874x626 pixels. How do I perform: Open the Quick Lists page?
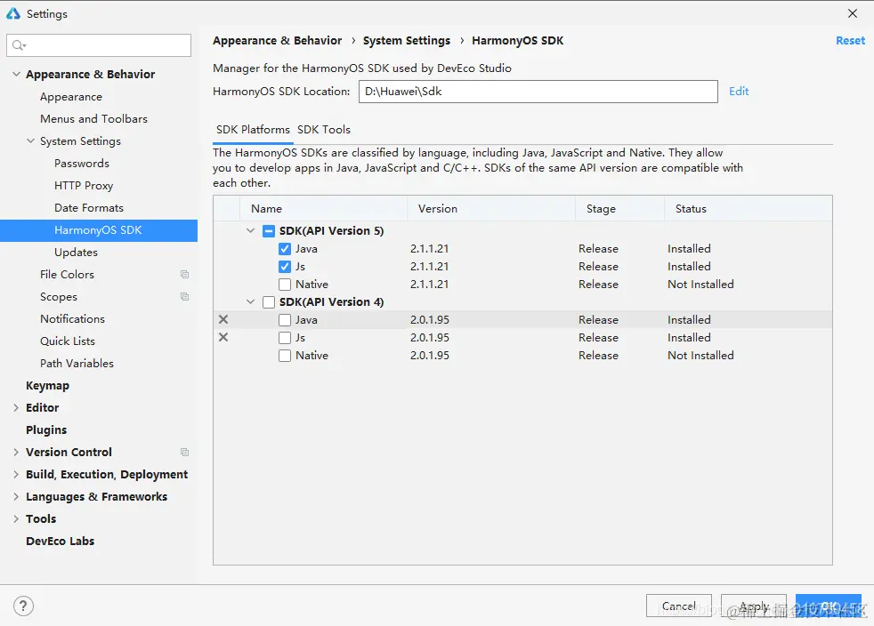click(x=68, y=341)
